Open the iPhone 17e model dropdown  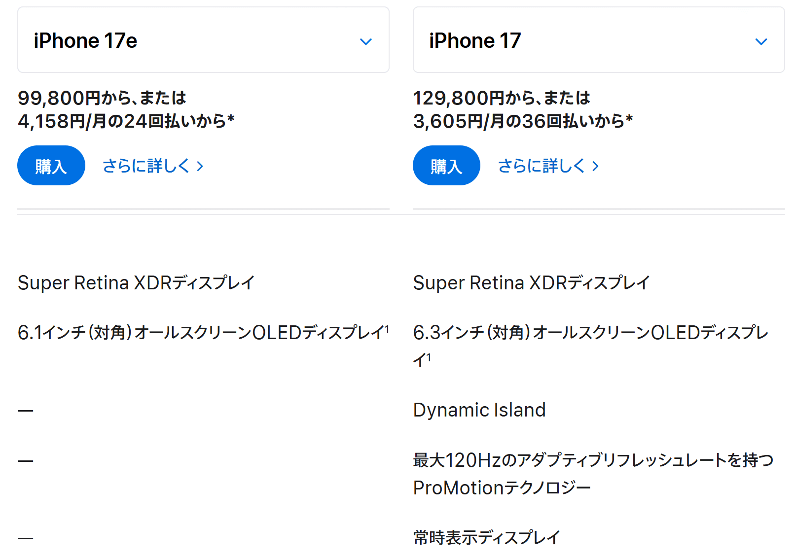(203, 40)
